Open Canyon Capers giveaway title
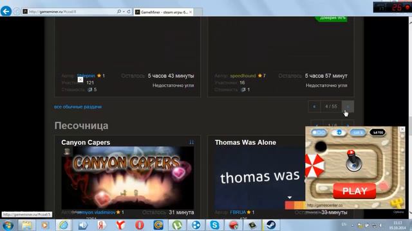 (86, 142)
